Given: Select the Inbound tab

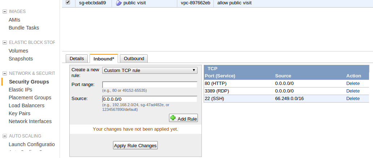Looking at the screenshot, I should 104,59.
